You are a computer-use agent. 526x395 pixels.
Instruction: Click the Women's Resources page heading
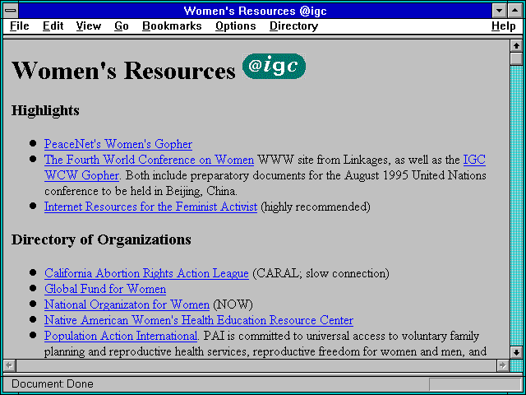[123, 71]
